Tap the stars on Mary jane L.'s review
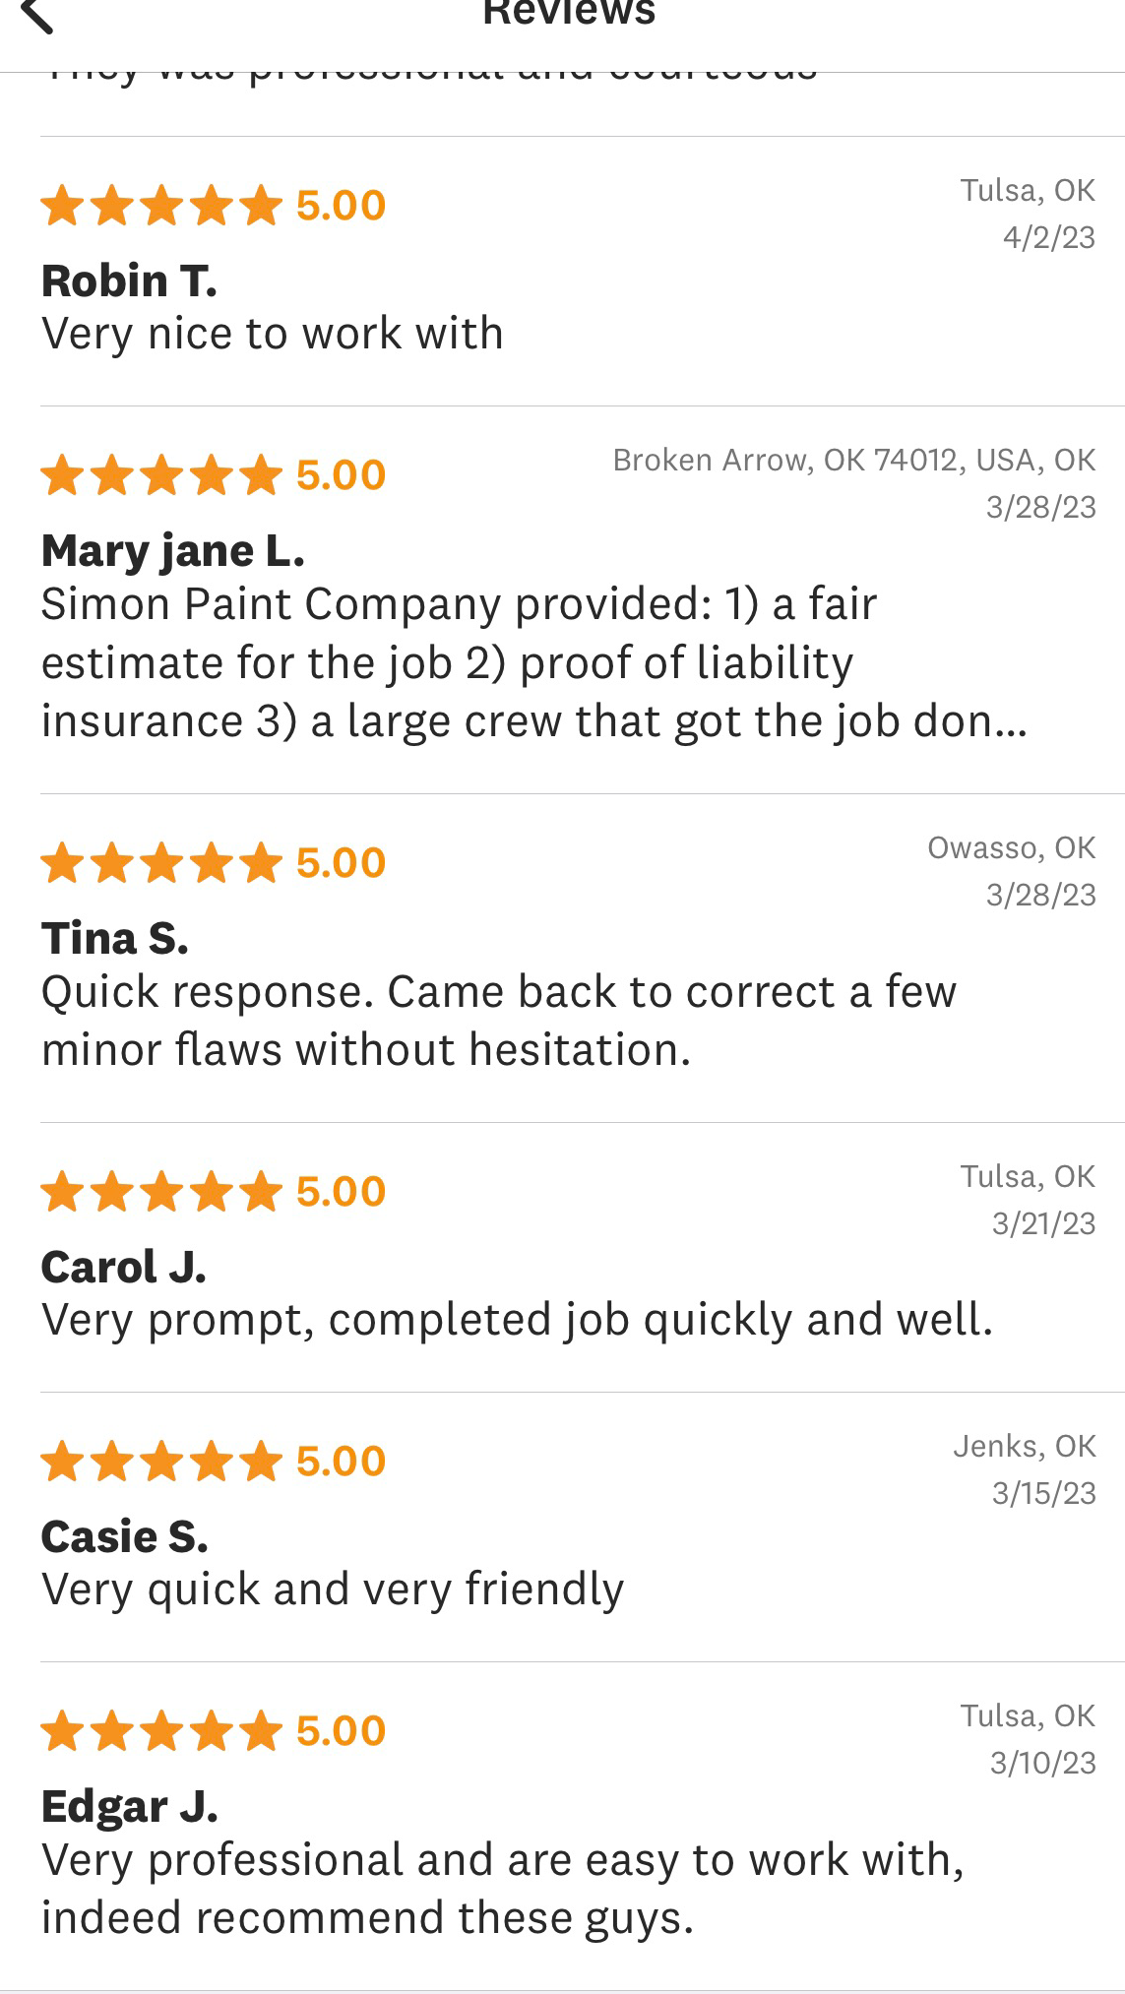The image size is (1125, 1994). pyautogui.click(x=162, y=475)
